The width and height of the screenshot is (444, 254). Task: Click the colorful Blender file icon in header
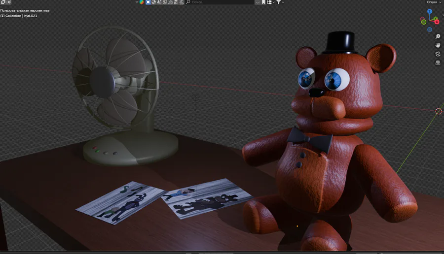(x=142, y=2)
